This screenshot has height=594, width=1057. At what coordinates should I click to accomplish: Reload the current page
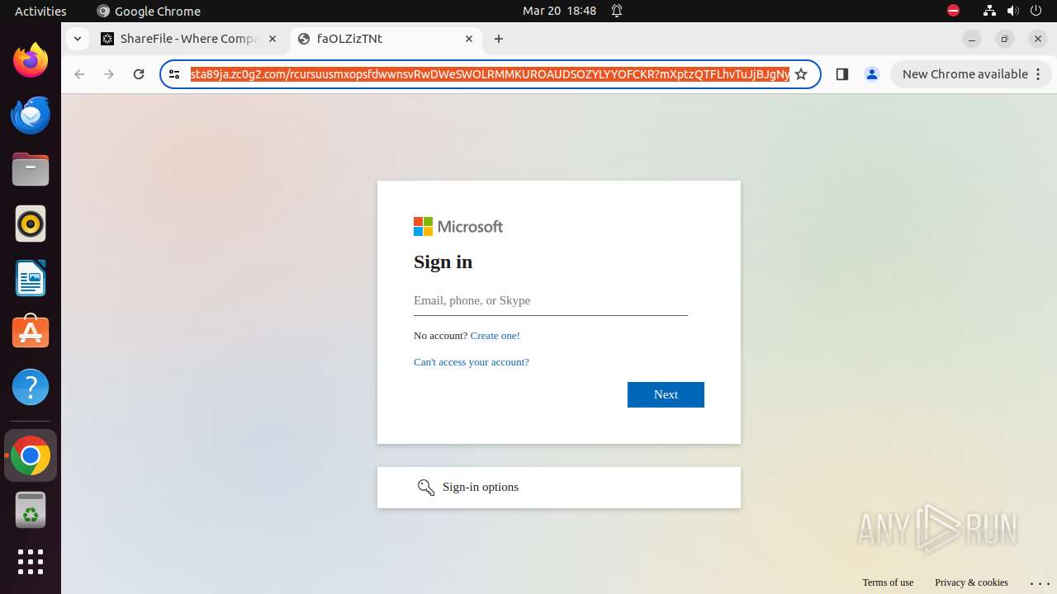tap(139, 74)
